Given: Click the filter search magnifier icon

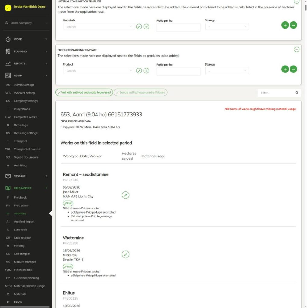Looking at the screenshot, I should pyautogui.click(x=297, y=93).
